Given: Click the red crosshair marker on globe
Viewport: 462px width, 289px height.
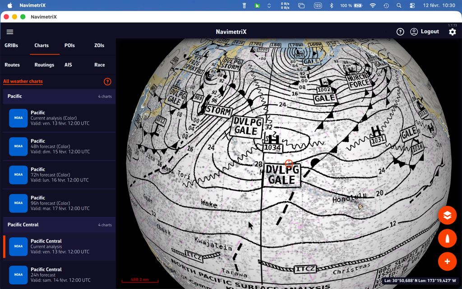Looking at the screenshot, I should [289, 163].
